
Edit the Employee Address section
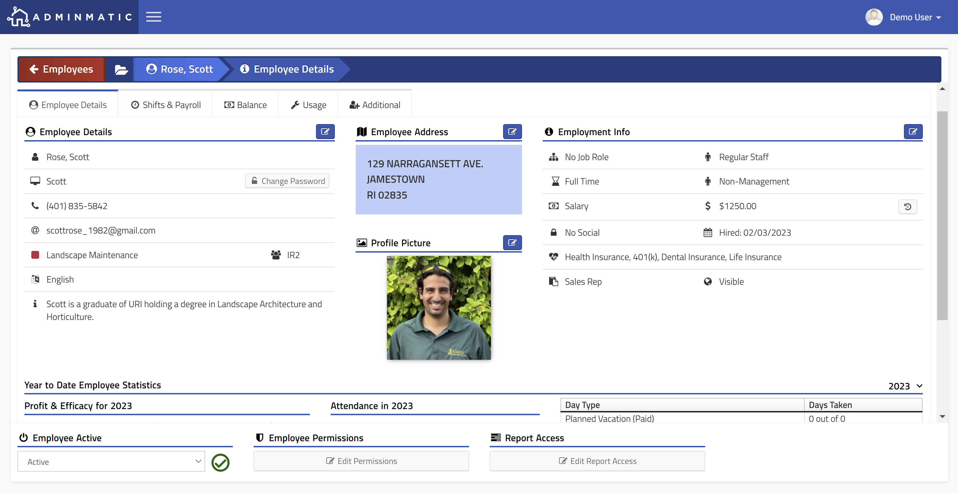point(512,132)
